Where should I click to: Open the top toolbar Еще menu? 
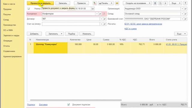175,3
